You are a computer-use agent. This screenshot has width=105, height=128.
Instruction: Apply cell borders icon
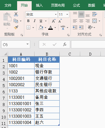point(28,27)
